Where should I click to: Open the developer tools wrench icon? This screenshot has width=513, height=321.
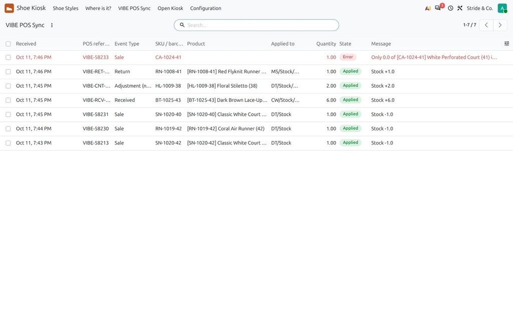460,8
